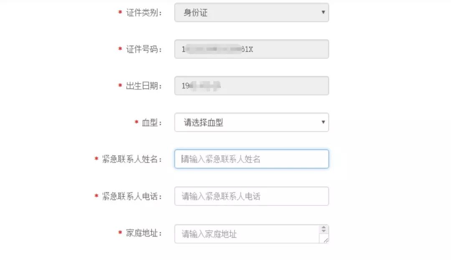Open the 证件类别 dropdown showing 身份证
Viewport: 451px width, 260px height.
tap(251, 12)
